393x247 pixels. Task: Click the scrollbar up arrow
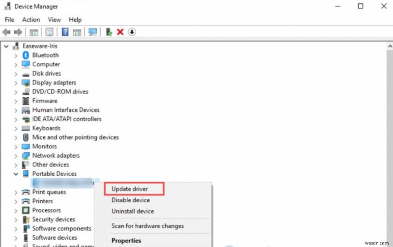coord(390,46)
